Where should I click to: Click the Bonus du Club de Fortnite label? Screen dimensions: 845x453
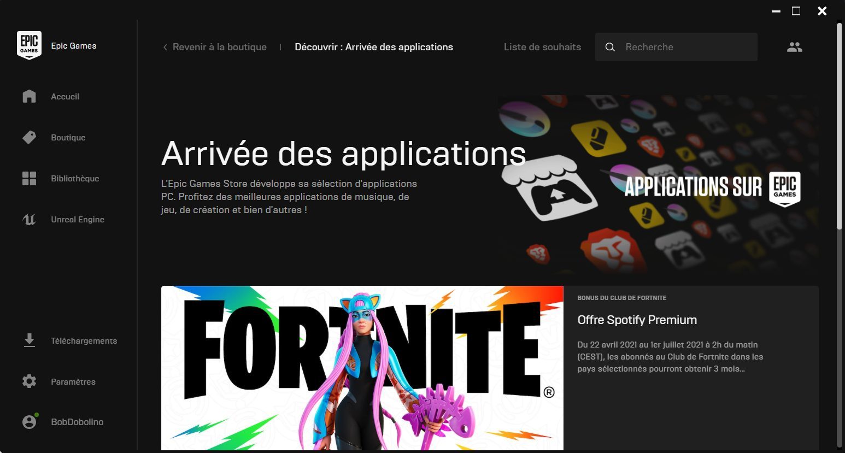(621, 298)
